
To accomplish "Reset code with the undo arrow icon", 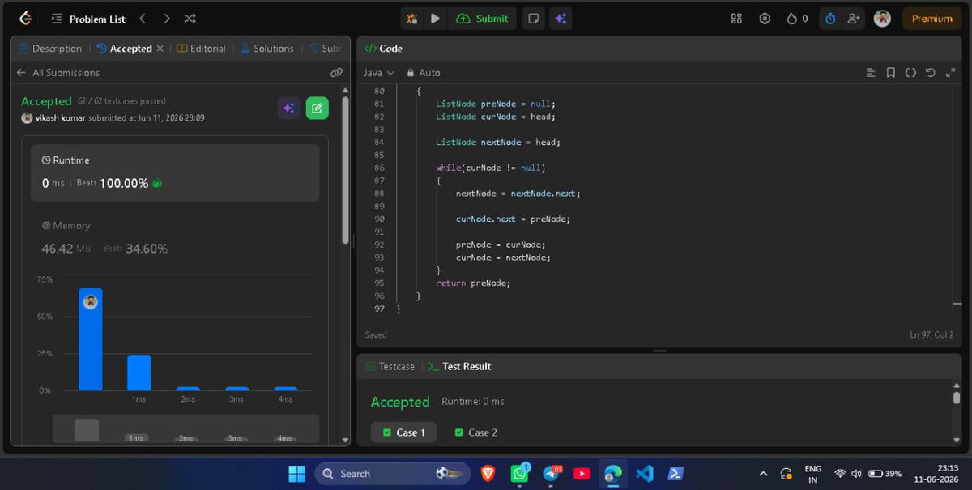I will pyautogui.click(x=930, y=73).
